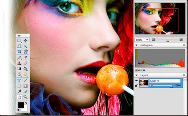Select the Paint Bucket tool
The image size is (188, 116).
coord(26,69)
